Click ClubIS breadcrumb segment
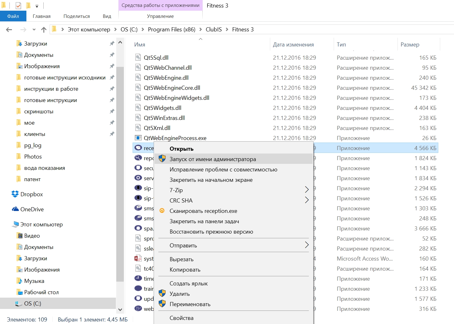Viewport: 454px width, 324px height. click(214, 30)
